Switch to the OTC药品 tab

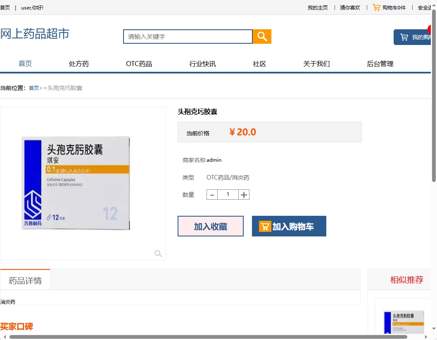[139, 64]
